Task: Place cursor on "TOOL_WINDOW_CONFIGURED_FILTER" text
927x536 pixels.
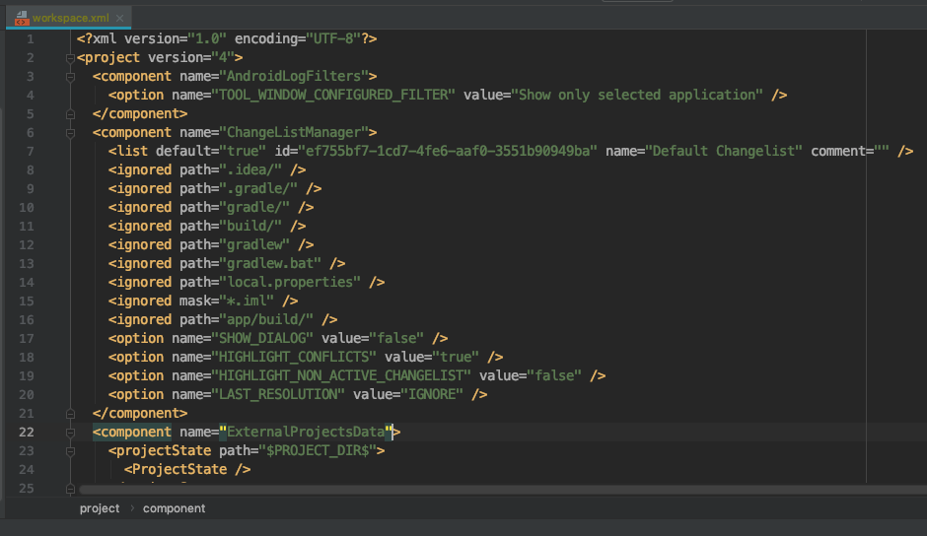Action: pyautogui.click(x=333, y=96)
